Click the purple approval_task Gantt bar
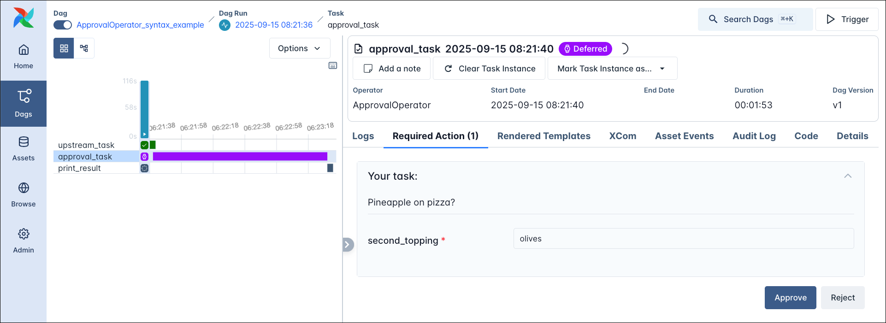Image resolution: width=886 pixels, height=323 pixels. 240,157
